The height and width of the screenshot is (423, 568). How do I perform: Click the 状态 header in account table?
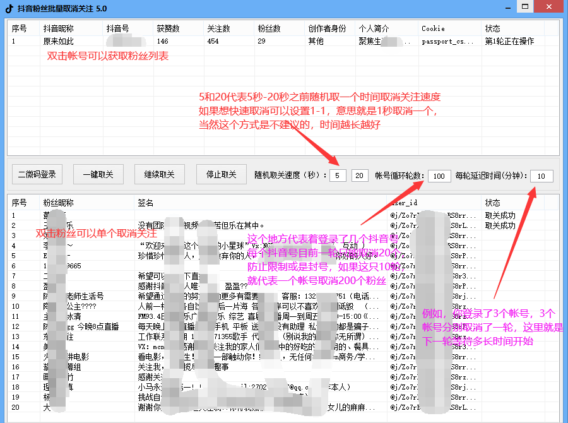(512, 28)
